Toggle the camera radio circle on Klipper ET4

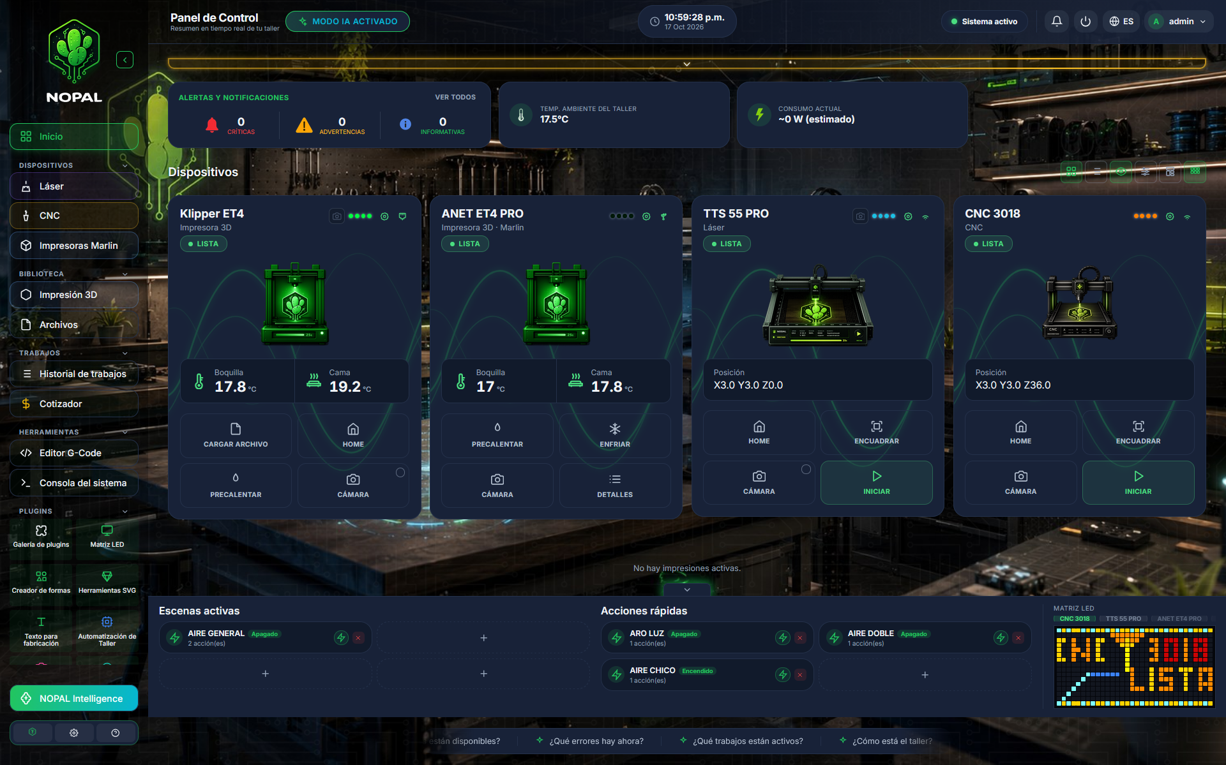(400, 473)
